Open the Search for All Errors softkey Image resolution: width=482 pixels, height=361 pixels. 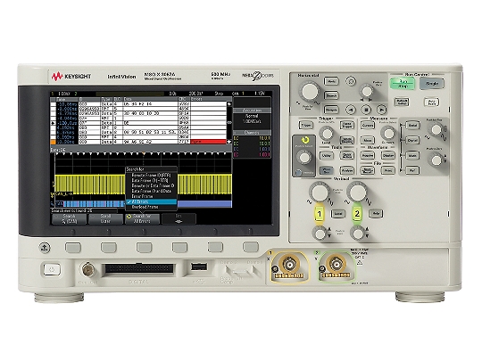(142, 218)
